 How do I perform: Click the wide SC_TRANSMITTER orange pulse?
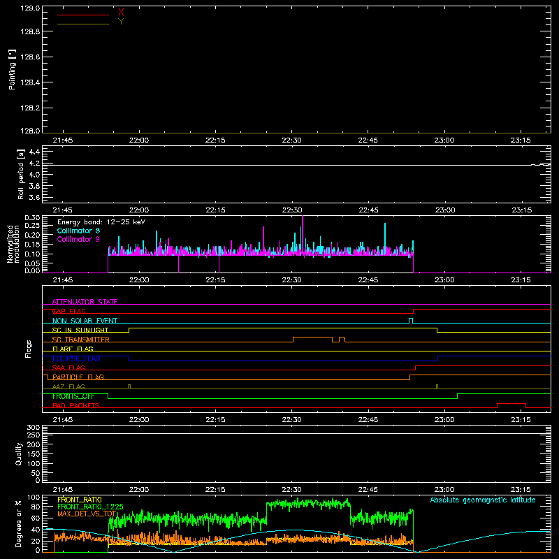point(312,340)
